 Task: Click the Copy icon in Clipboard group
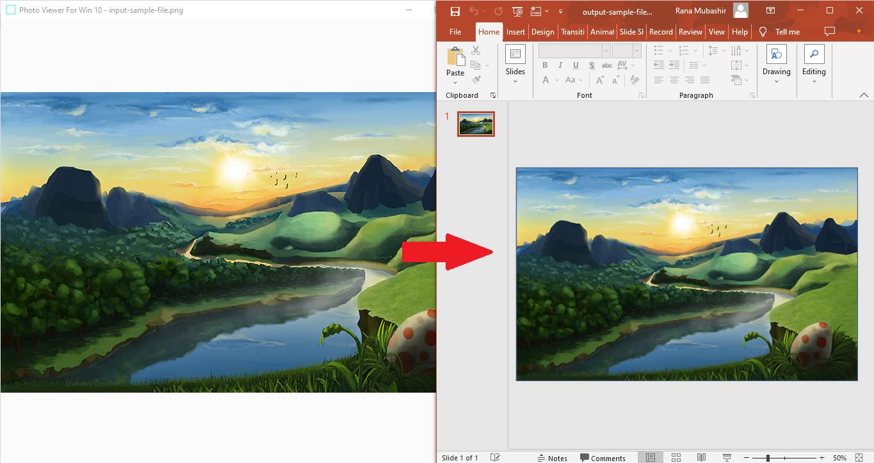pyautogui.click(x=475, y=65)
